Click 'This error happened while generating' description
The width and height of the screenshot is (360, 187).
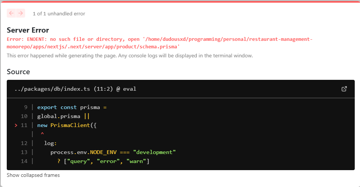pos(130,55)
